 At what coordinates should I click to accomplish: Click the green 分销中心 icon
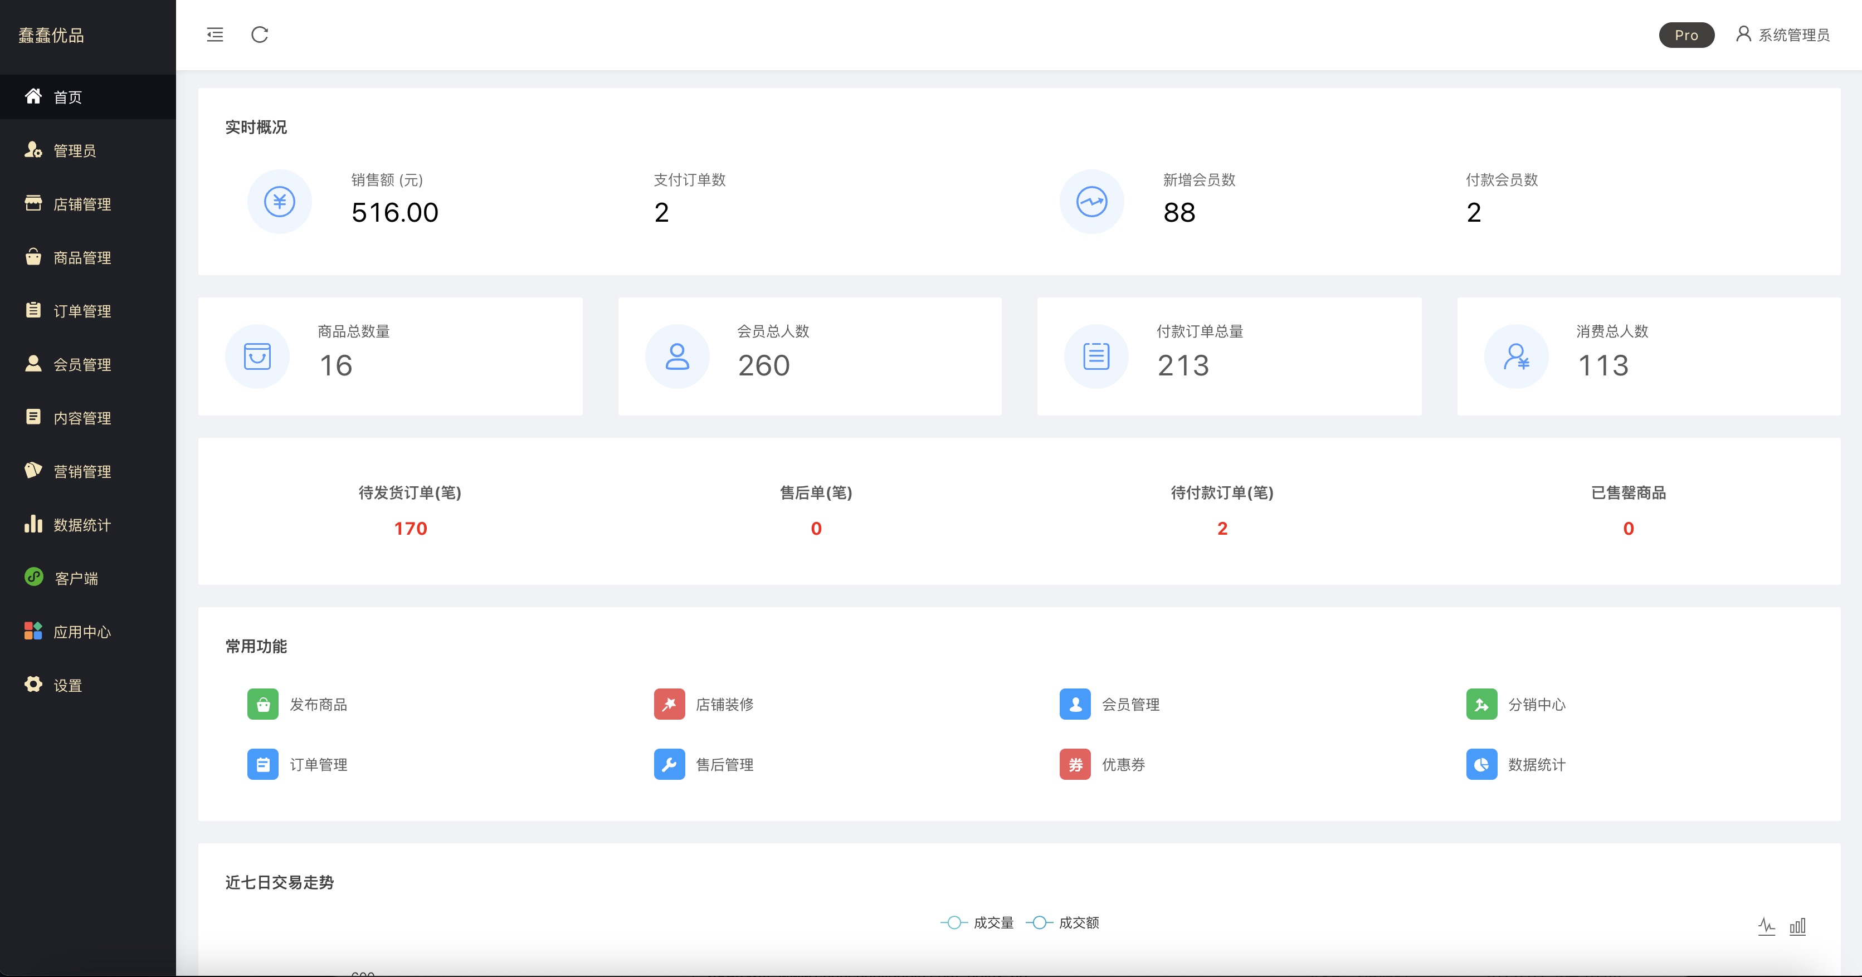1481,704
